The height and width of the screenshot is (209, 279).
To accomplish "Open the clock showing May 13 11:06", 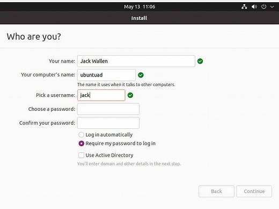I will click(x=139, y=7).
